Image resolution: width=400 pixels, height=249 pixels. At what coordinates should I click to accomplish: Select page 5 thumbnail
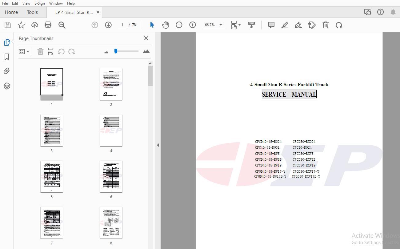(52, 176)
